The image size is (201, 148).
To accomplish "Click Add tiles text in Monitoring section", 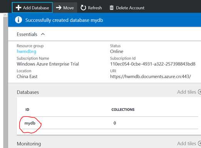I will pos(187,143).
